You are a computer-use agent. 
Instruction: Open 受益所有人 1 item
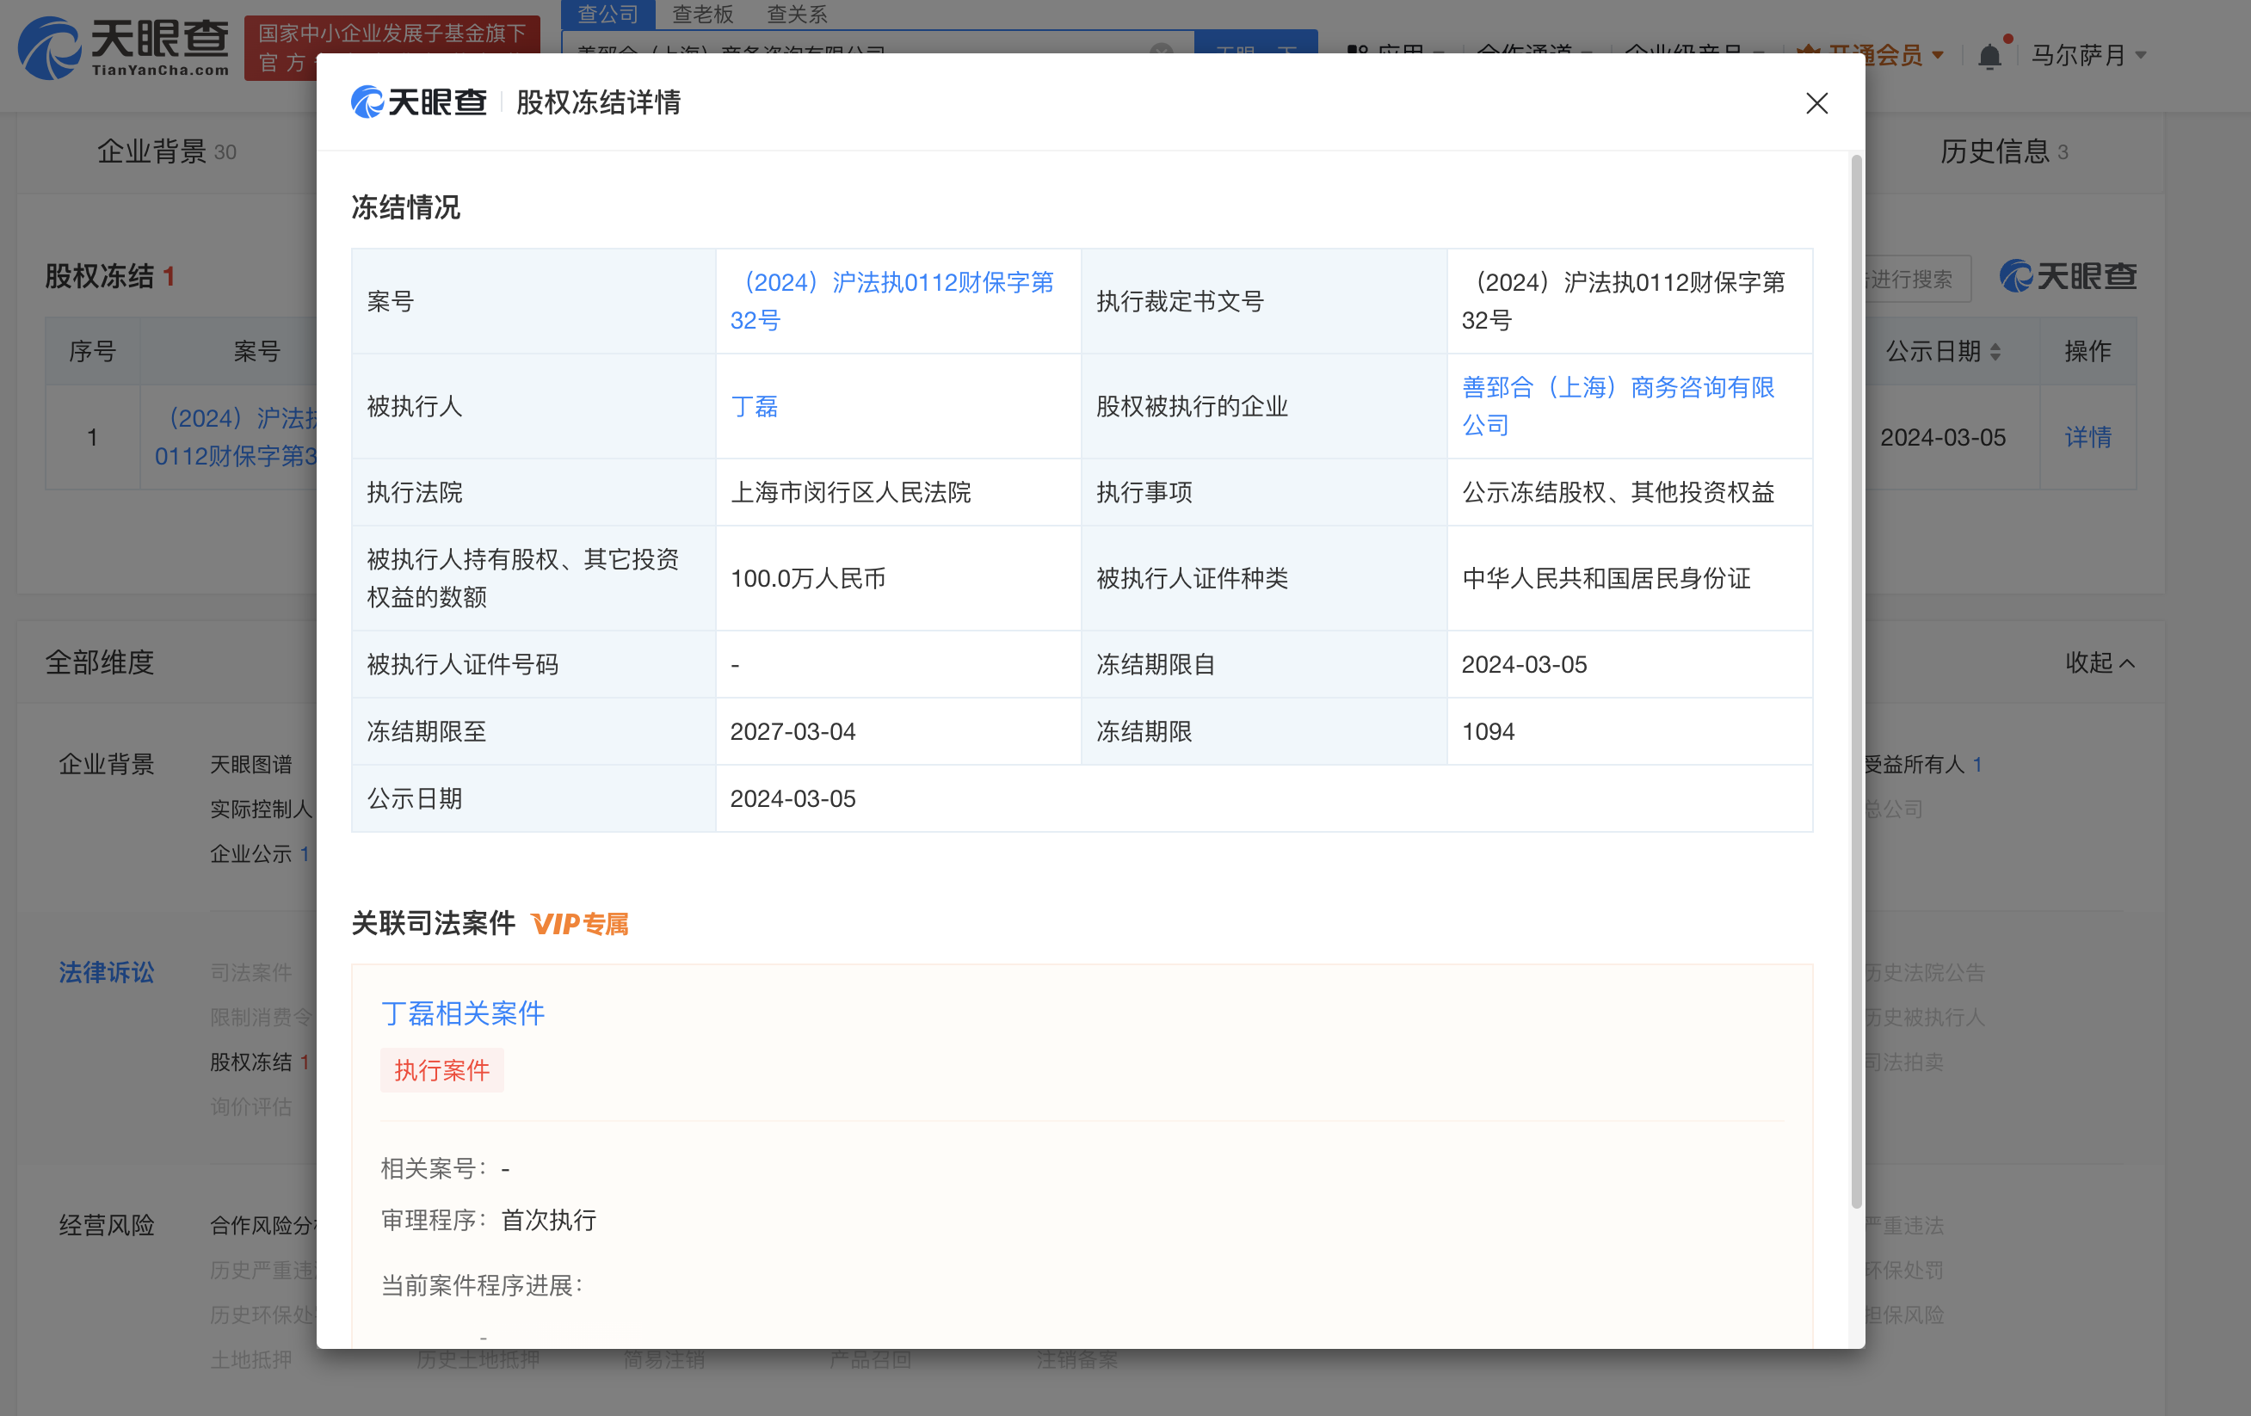pyautogui.click(x=1924, y=764)
